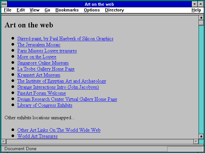The width and height of the screenshot is (205, 153).
Task: Follow the More on the Louvre link
Action: point(37,57)
